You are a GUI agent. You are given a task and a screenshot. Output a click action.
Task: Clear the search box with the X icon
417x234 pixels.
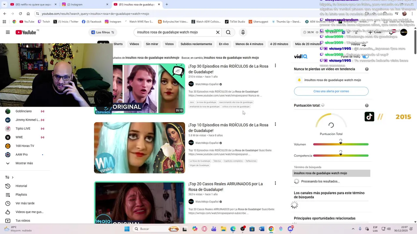click(218, 32)
